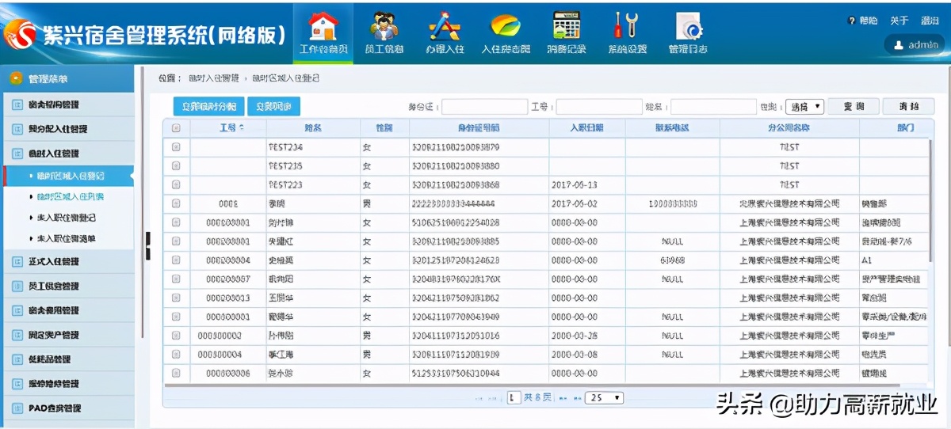
Task: Expand the employee dormitory management menu
Action: [67, 286]
